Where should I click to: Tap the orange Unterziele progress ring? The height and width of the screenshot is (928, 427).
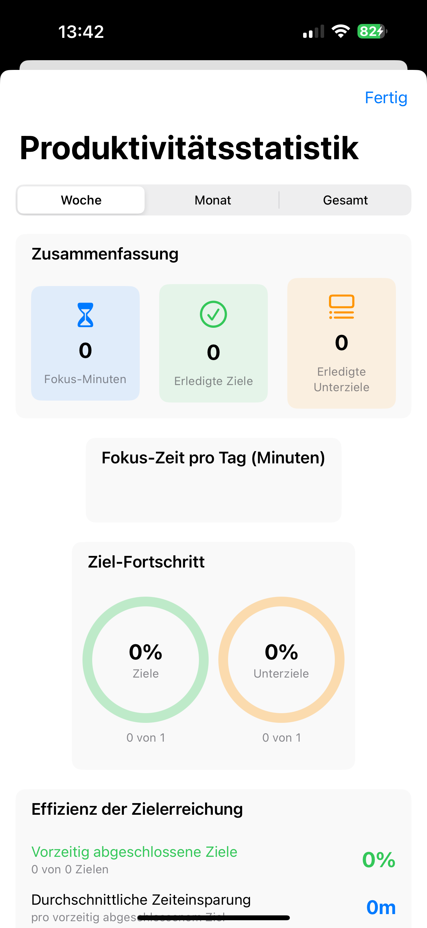coord(281,659)
